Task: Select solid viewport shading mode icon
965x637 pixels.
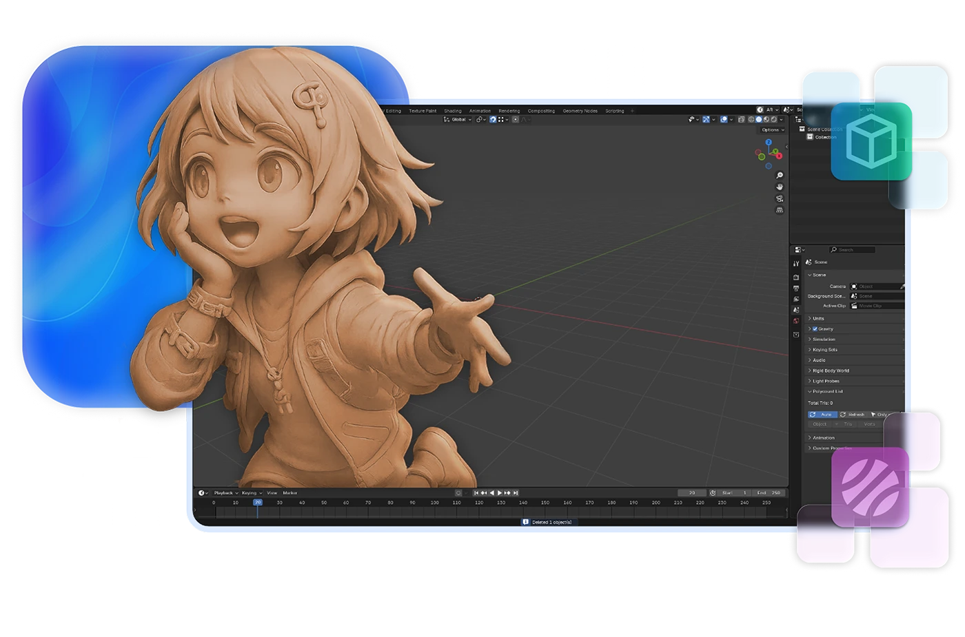Action: click(758, 119)
